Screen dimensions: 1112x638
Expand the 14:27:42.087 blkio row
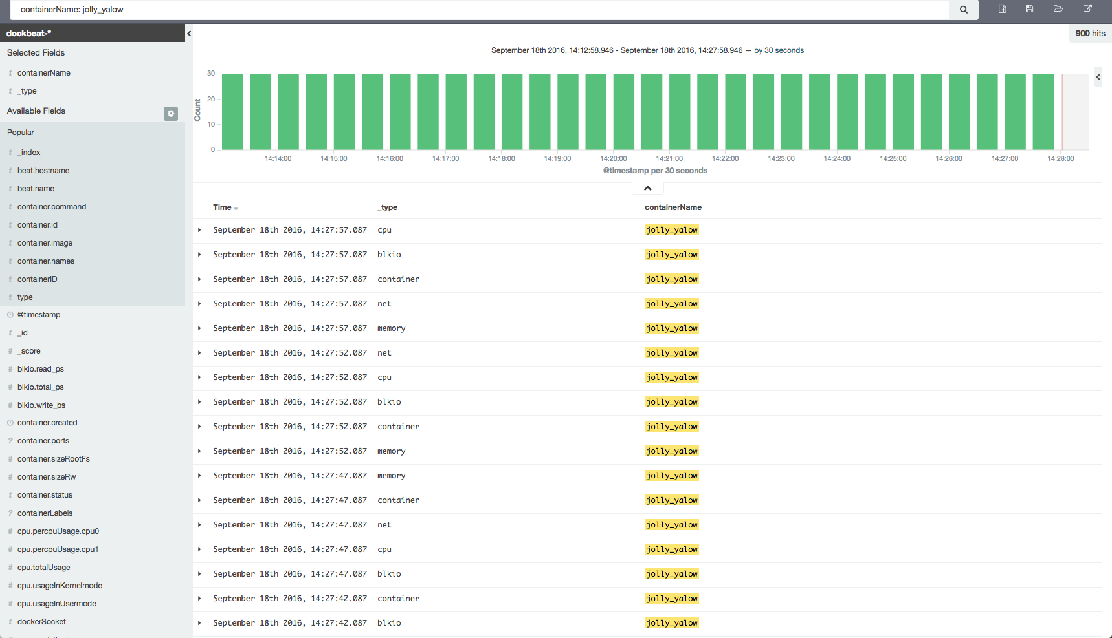coord(199,623)
